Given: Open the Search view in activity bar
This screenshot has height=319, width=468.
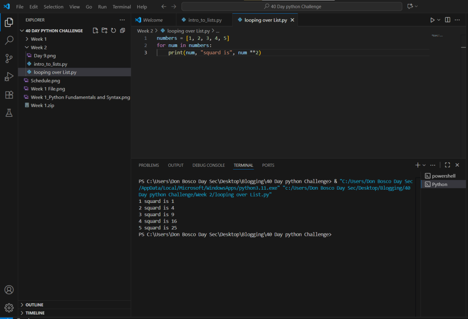Looking at the screenshot, I should pyautogui.click(x=9, y=41).
